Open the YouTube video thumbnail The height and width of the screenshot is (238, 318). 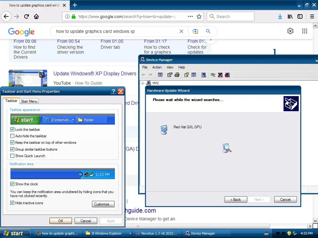coord(28,78)
